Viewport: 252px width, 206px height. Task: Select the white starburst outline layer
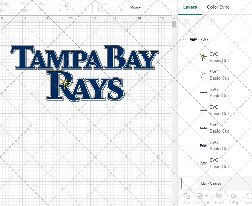click(203, 75)
